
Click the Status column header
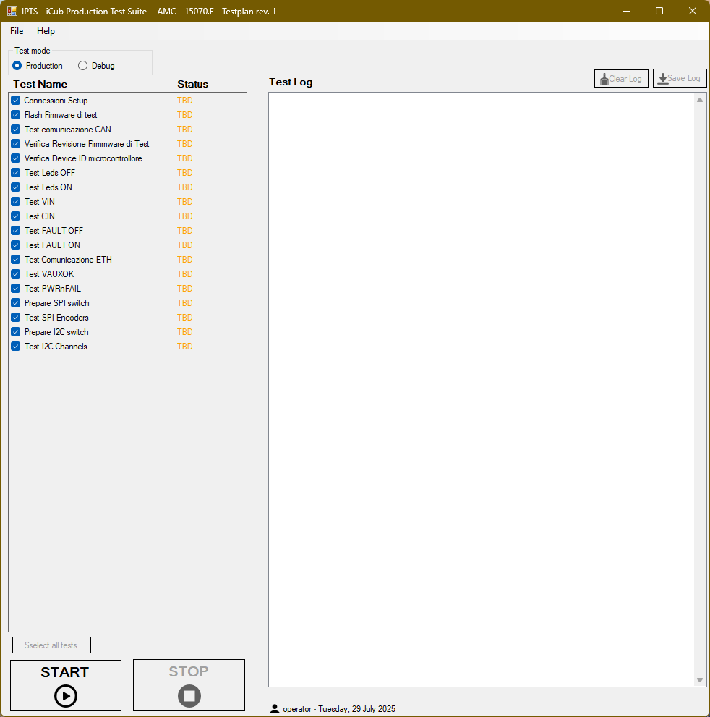[193, 84]
